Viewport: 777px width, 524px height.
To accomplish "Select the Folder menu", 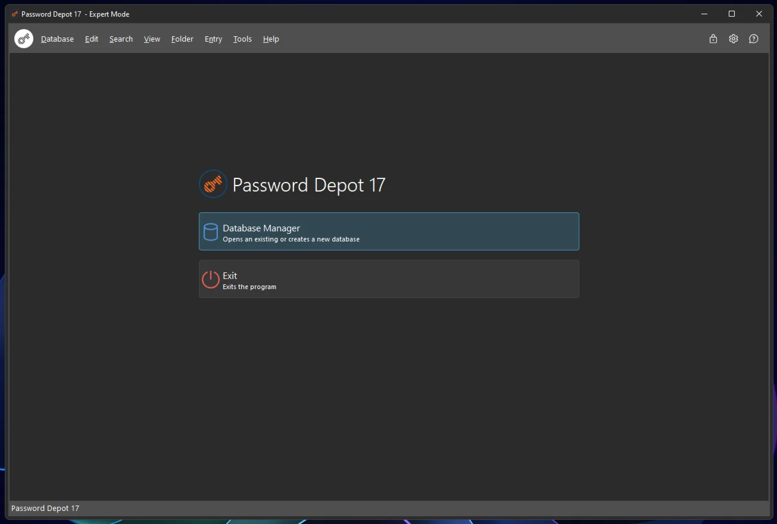I will tap(182, 39).
